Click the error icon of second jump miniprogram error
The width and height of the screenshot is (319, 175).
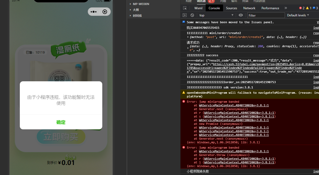coord(184,147)
